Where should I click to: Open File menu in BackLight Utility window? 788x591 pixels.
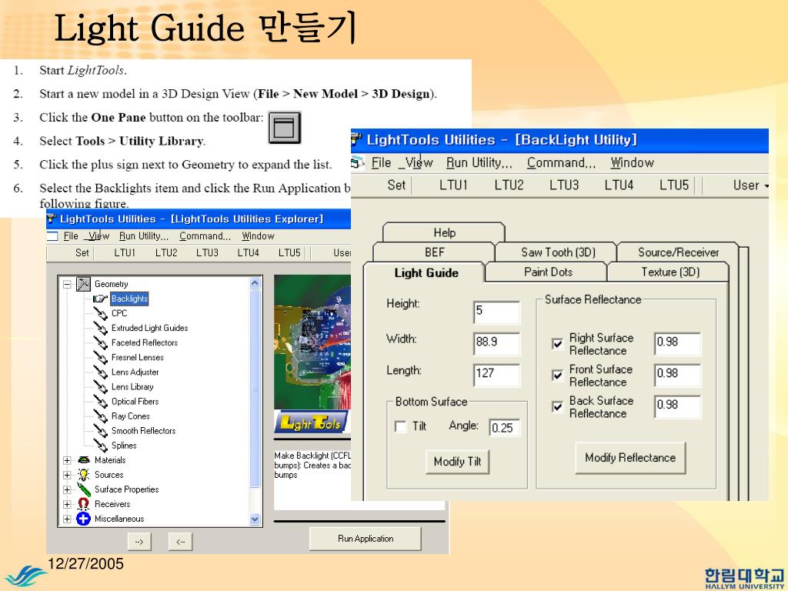click(381, 163)
